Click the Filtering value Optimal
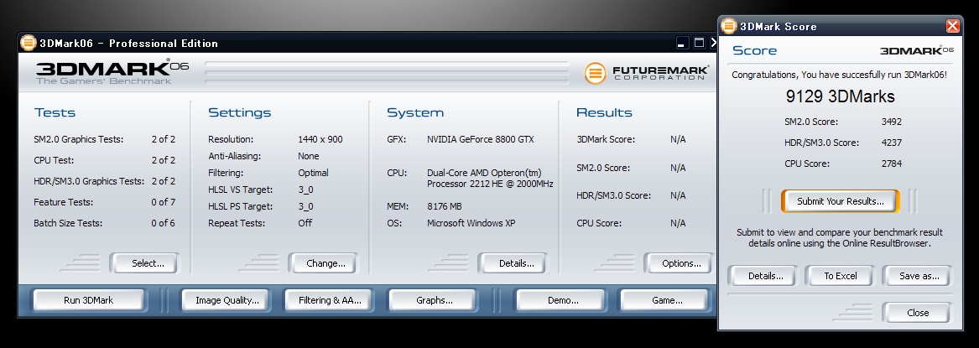Viewport: 979px width, 348px height. point(313,173)
